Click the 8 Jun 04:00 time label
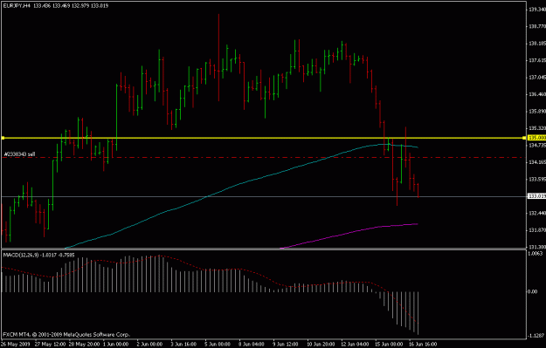546x348 pixels. (252, 345)
